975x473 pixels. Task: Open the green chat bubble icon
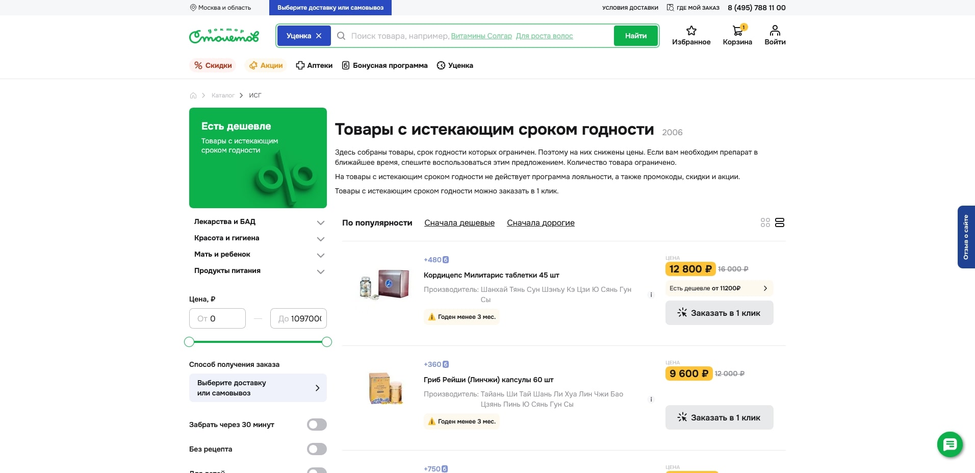pos(949,444)
